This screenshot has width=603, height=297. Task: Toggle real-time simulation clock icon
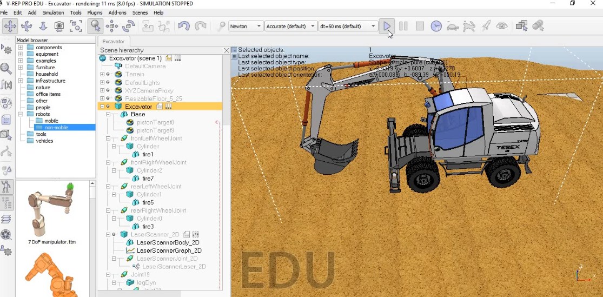pos(436,26)
